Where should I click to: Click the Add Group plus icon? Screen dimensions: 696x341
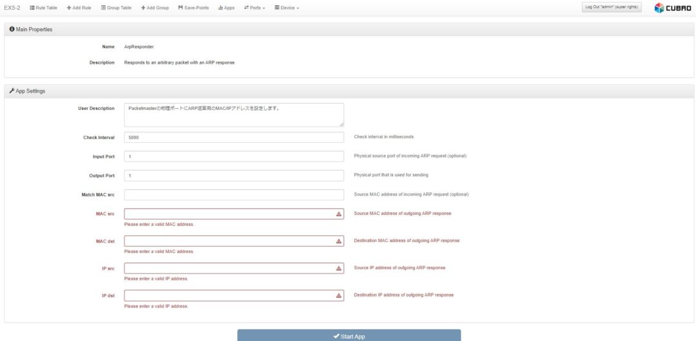tap(143, 8)
